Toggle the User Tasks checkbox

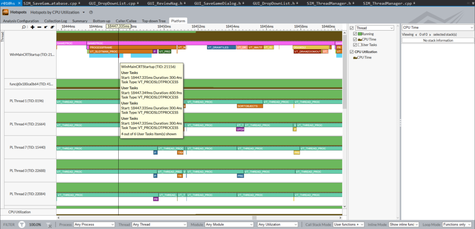355,45
